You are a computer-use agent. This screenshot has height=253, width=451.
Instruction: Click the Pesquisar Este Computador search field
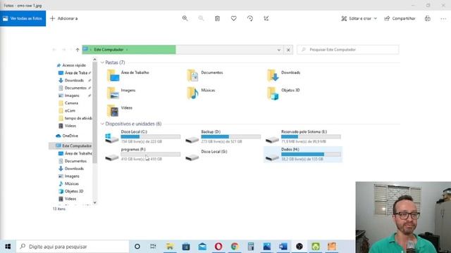[347, 50]
